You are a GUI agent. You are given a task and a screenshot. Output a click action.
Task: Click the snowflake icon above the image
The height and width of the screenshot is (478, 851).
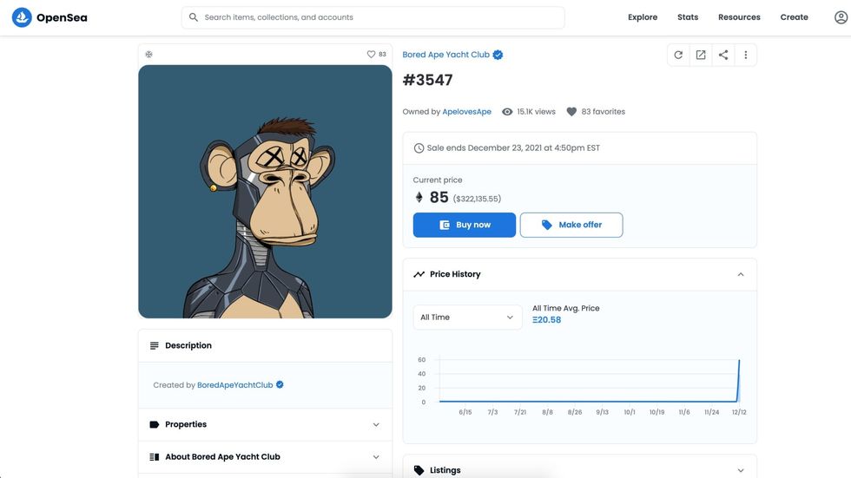point(148,55)
